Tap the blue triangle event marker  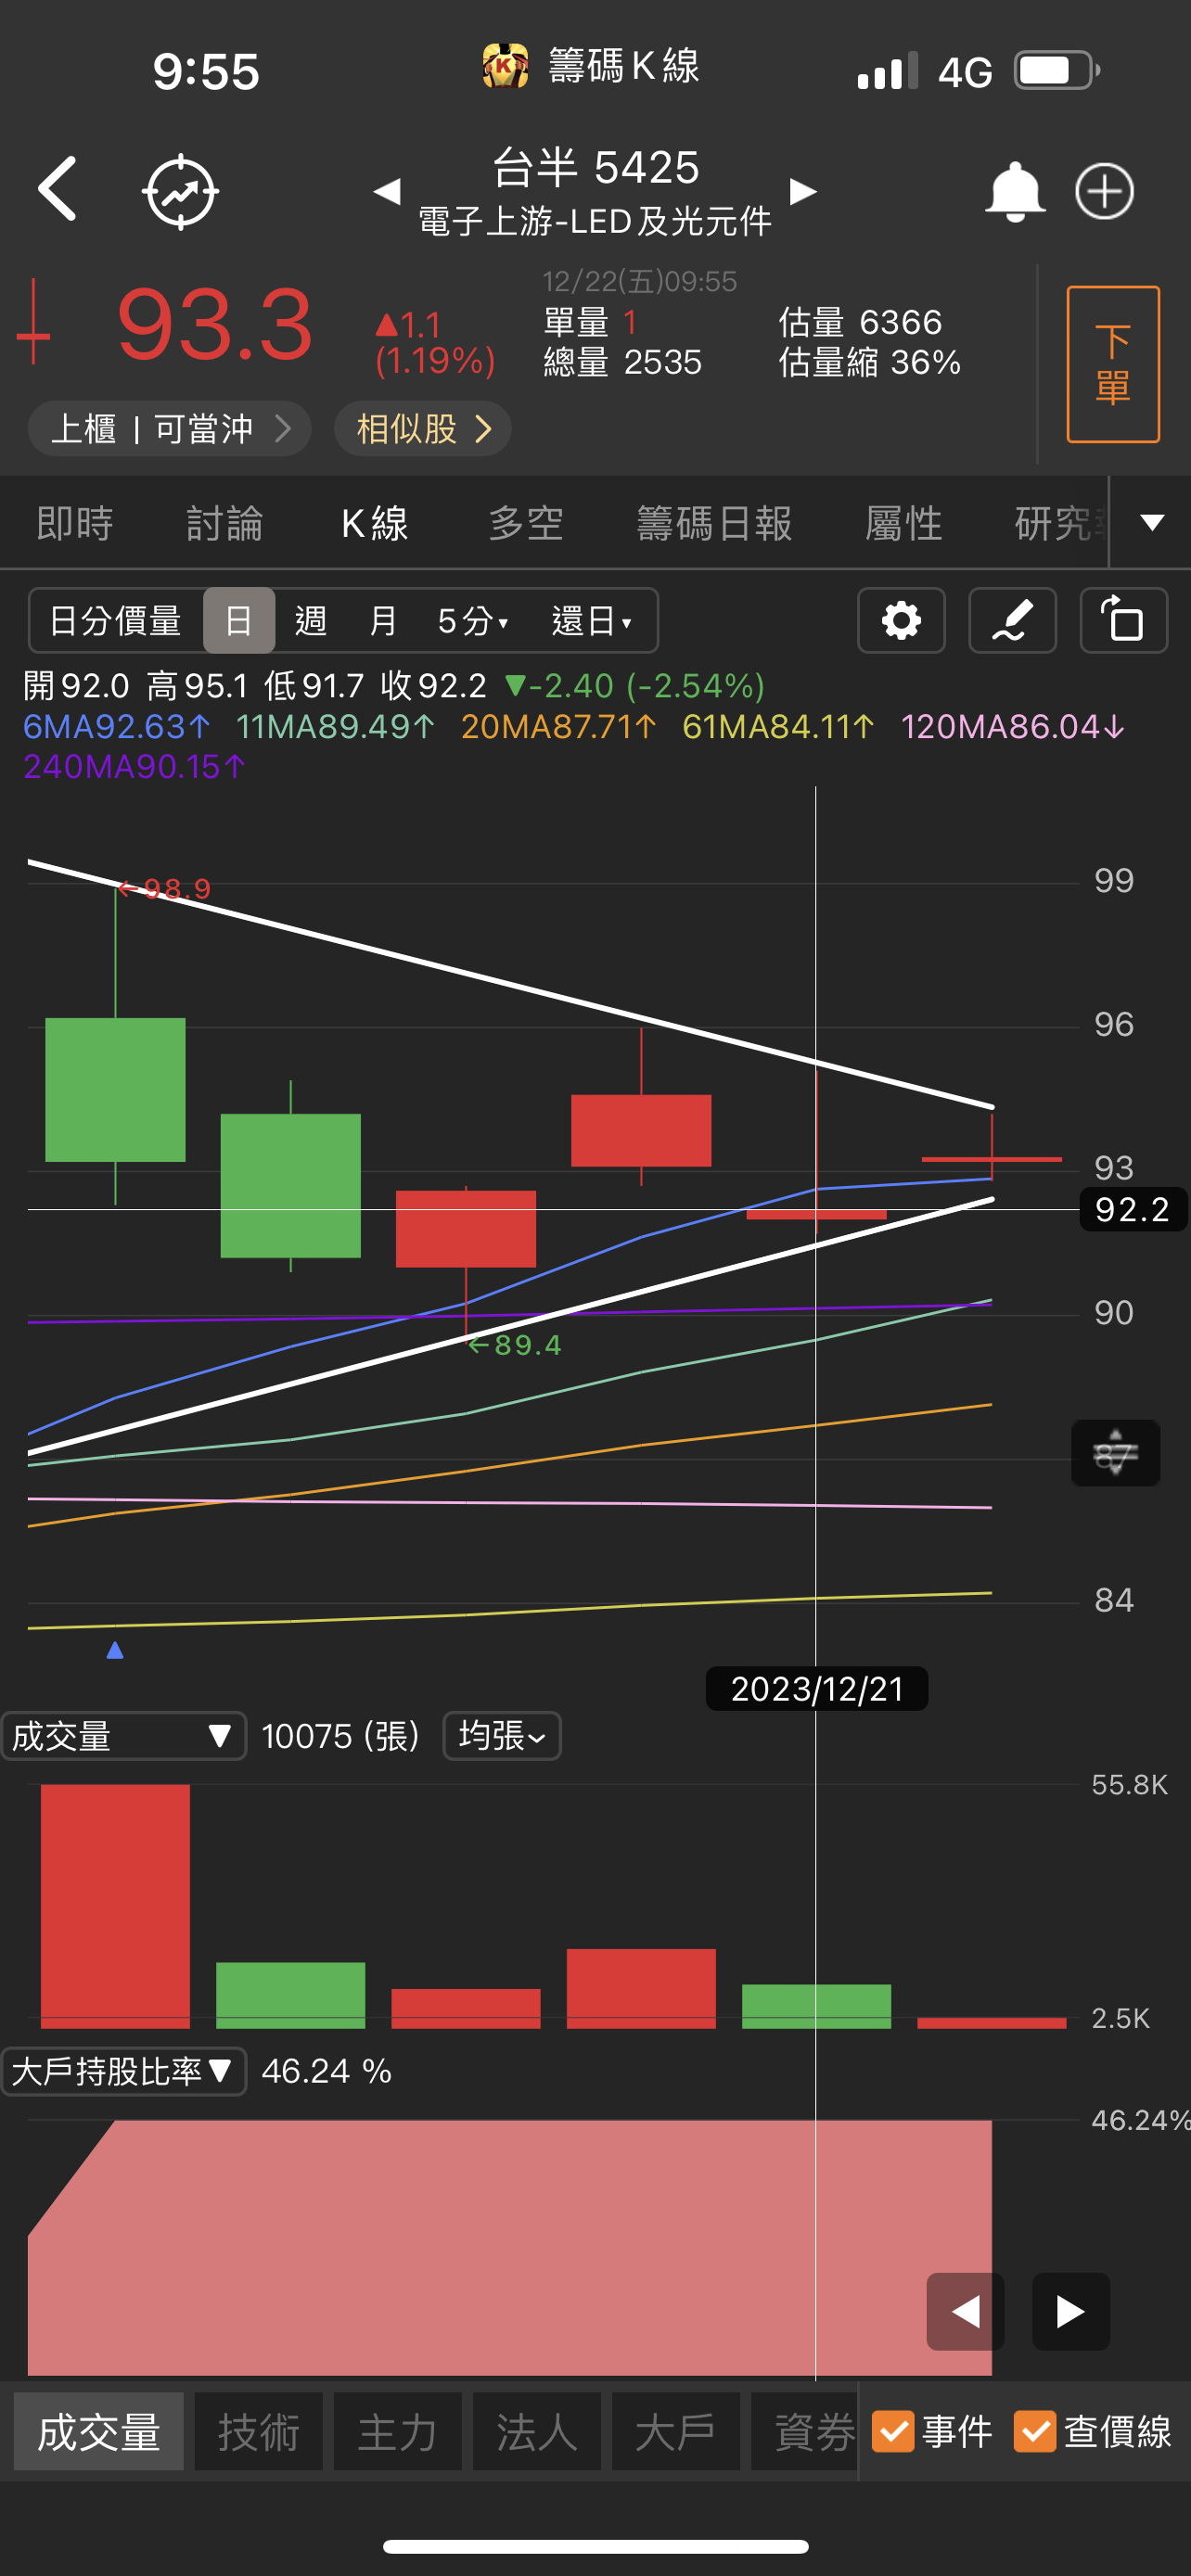(115, 1650)
